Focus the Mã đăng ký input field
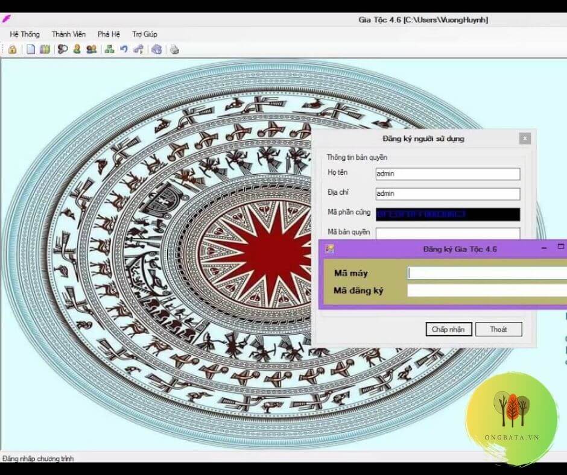567x475 pixels. click(487, 291)
